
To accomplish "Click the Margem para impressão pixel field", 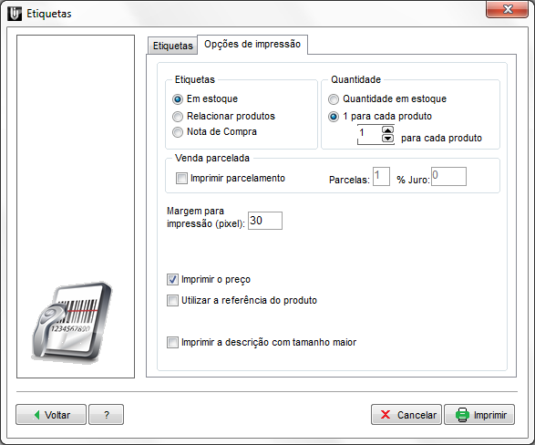I will coord(265,221).
